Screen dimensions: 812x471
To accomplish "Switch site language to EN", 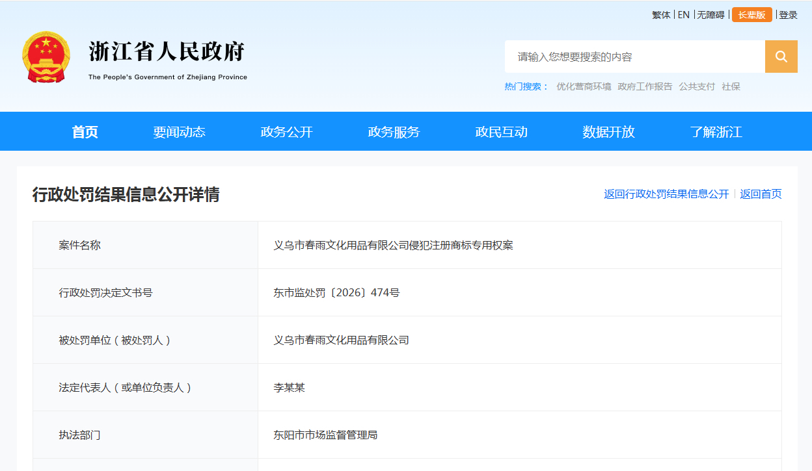I will pyautogui.click(x=683, y=15).
